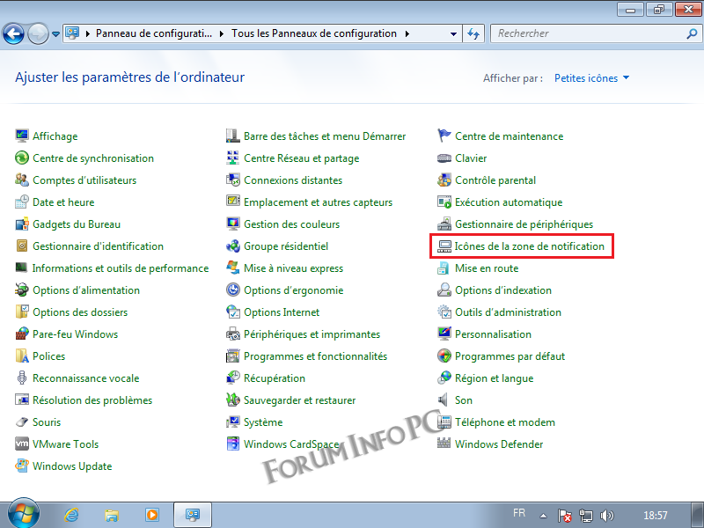This screenshot has height=528, width=704.
Task: Launch Windows Media Player from taskbar
Action: [x=151, y=515]
